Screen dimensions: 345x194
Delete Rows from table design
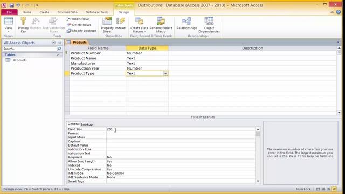pyautogui.click(x=79, y=25)
